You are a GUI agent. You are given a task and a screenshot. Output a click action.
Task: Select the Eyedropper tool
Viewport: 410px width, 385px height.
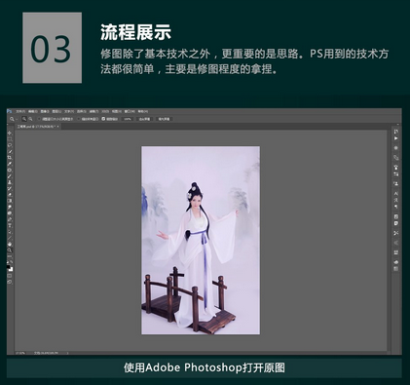[x=10, y=164]
